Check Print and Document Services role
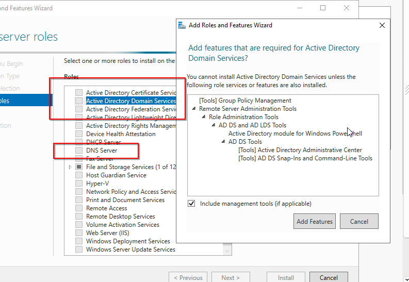Viewport: 409px width, 282px height. point(79,200)
